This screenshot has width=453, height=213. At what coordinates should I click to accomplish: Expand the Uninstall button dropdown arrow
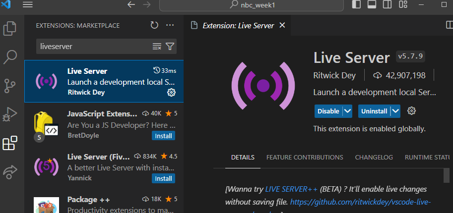[x=396, y=111]
